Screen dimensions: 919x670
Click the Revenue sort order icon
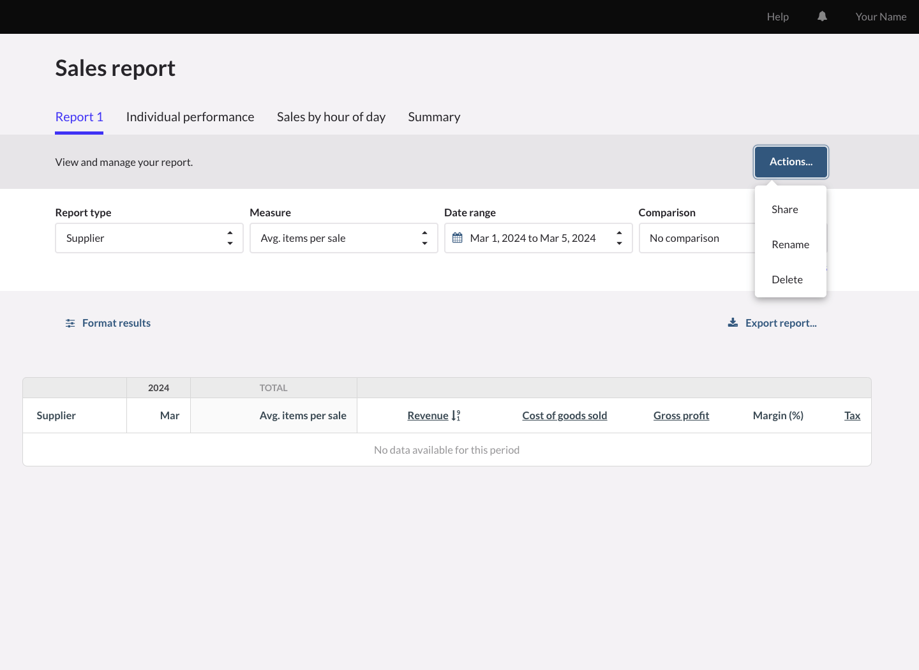point(456,416)
